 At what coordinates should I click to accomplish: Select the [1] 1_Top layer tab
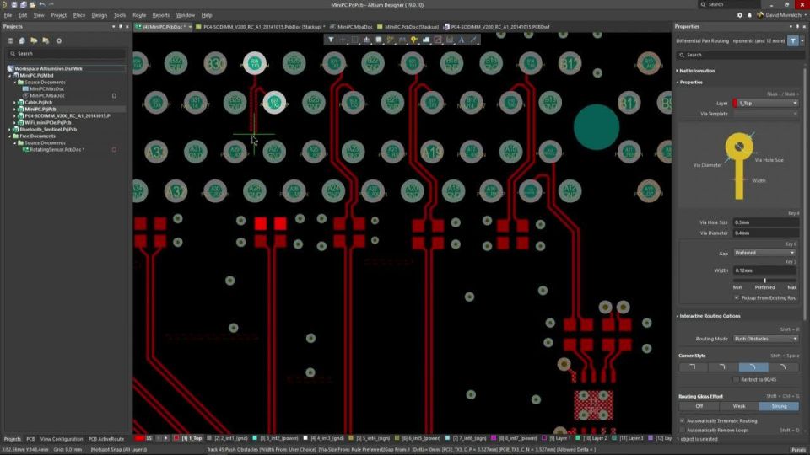click(x=188, y=438)
